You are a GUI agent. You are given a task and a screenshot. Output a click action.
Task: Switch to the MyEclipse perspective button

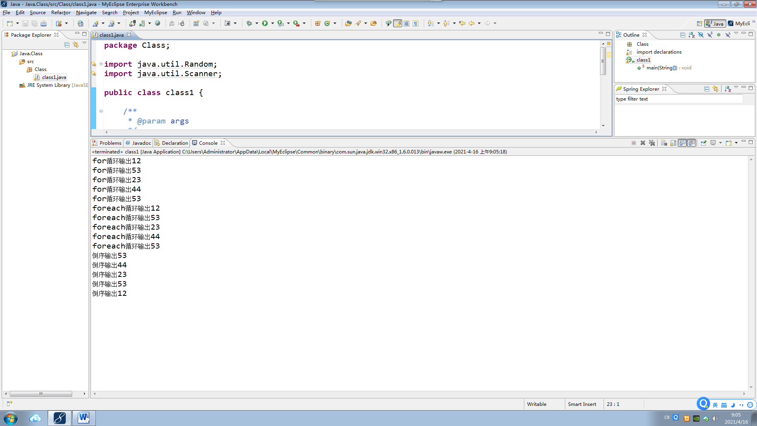click(739, 23)
